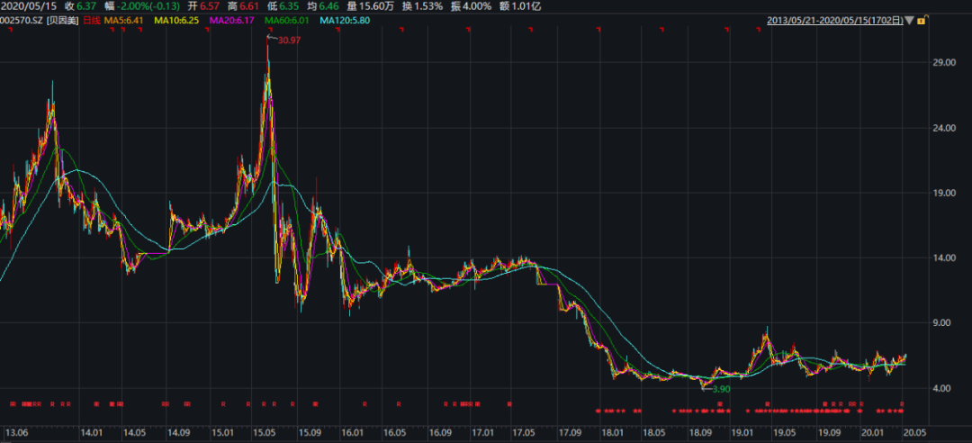Click the 14.00 price axis label

[x=944, y=258]
